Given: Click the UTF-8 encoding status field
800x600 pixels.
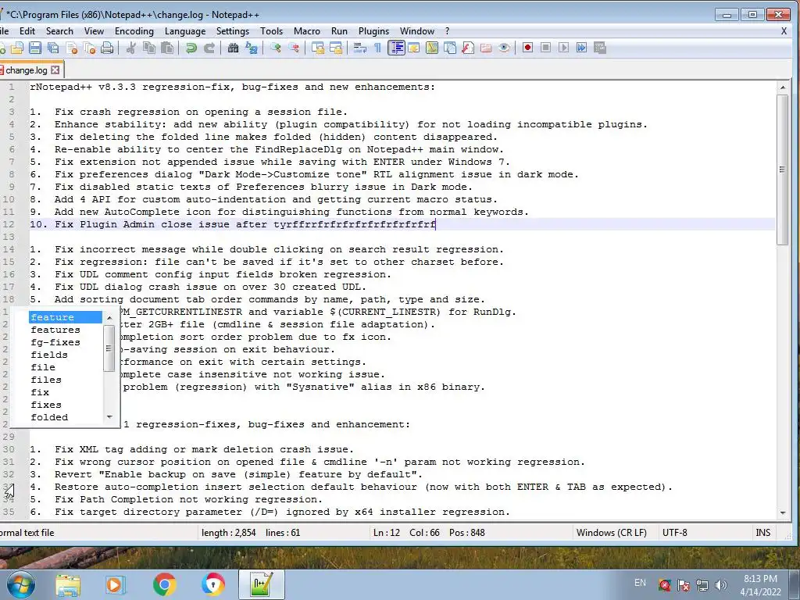Looking at the screenshot, I should click(704, 533).
